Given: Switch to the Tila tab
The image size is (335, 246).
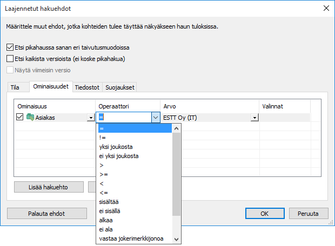Looking at the screenshot, I should point(15,87).
